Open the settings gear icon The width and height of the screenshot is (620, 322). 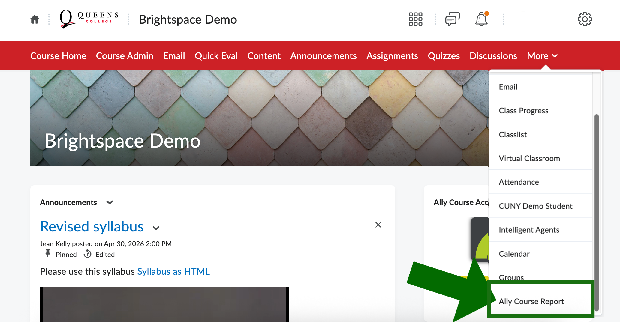(x=585, y=19)
